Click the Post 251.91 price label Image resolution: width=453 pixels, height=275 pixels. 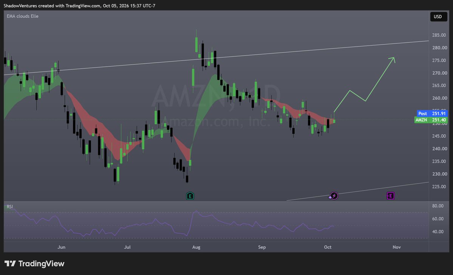(x=432, y=113)
